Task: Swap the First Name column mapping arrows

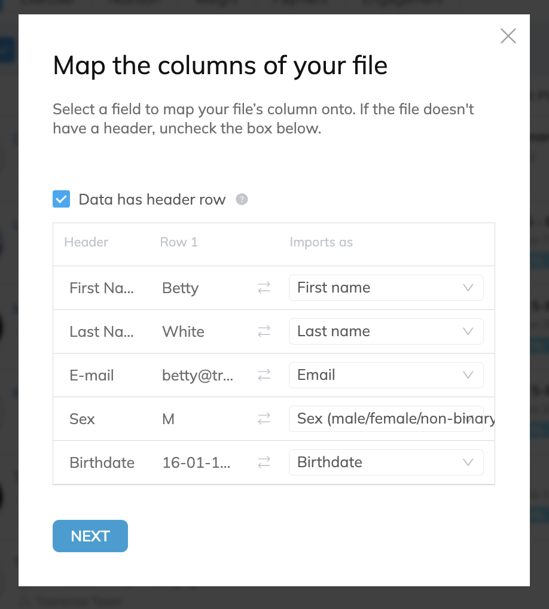Action: 264,288
